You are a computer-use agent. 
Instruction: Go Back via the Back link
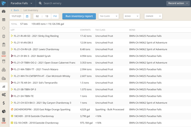(15, 10)
